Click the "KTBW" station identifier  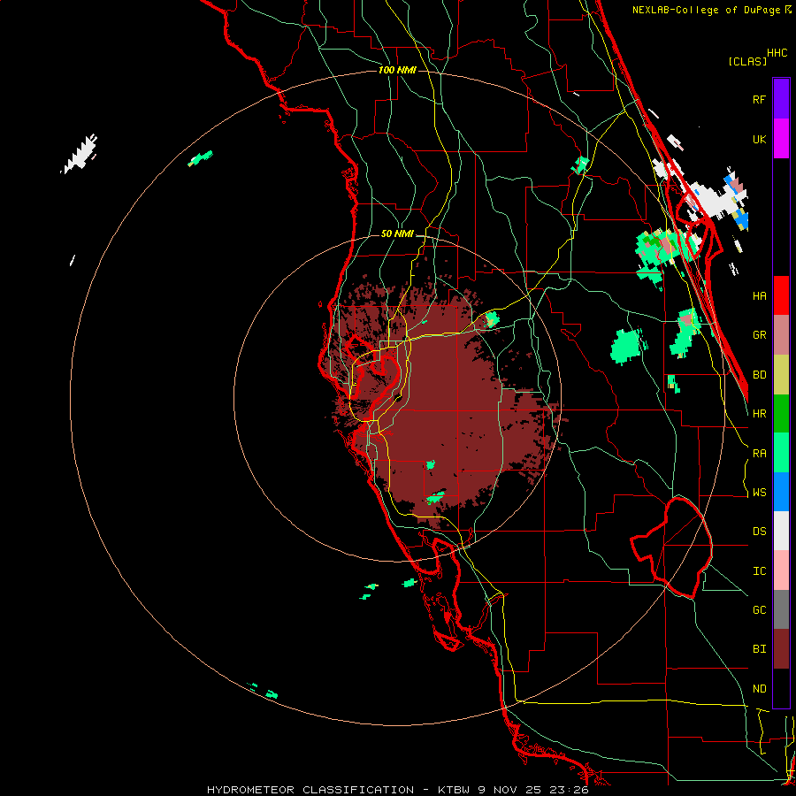pyautogui.click(x=454, y=790)
